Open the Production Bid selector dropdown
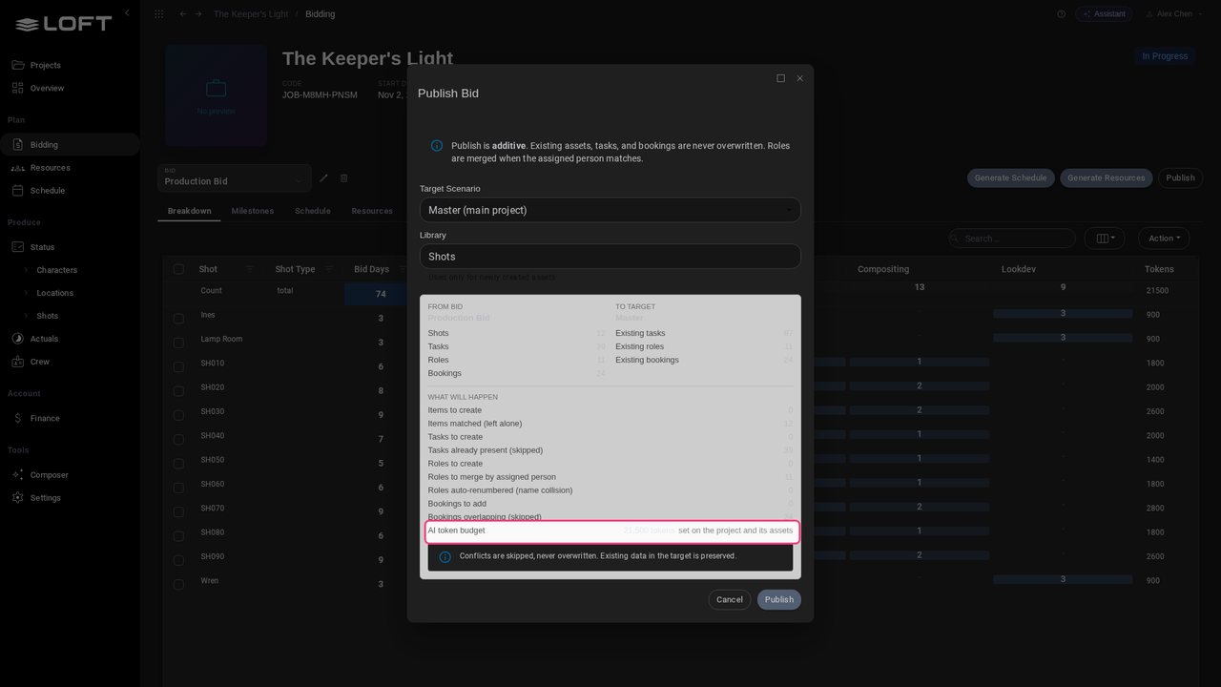 click(x=235, y=178)
